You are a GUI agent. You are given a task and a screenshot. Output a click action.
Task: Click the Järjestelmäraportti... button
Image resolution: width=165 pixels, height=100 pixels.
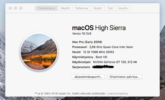click(88, 77)
